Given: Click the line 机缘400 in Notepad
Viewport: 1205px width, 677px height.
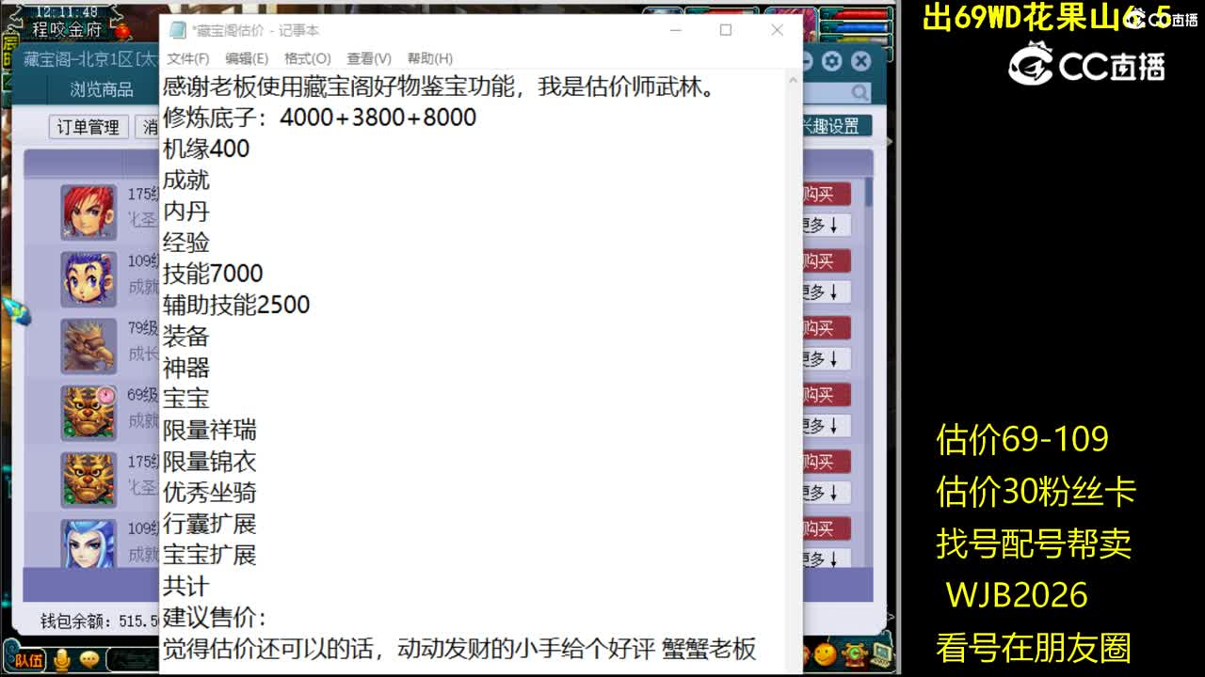Looking at the screenshot, I should [206, 149].
